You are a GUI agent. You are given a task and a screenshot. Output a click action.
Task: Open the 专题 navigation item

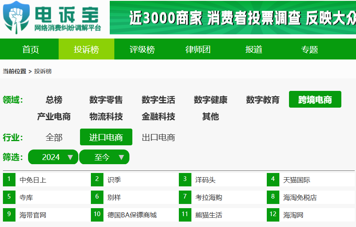(310, 49)
